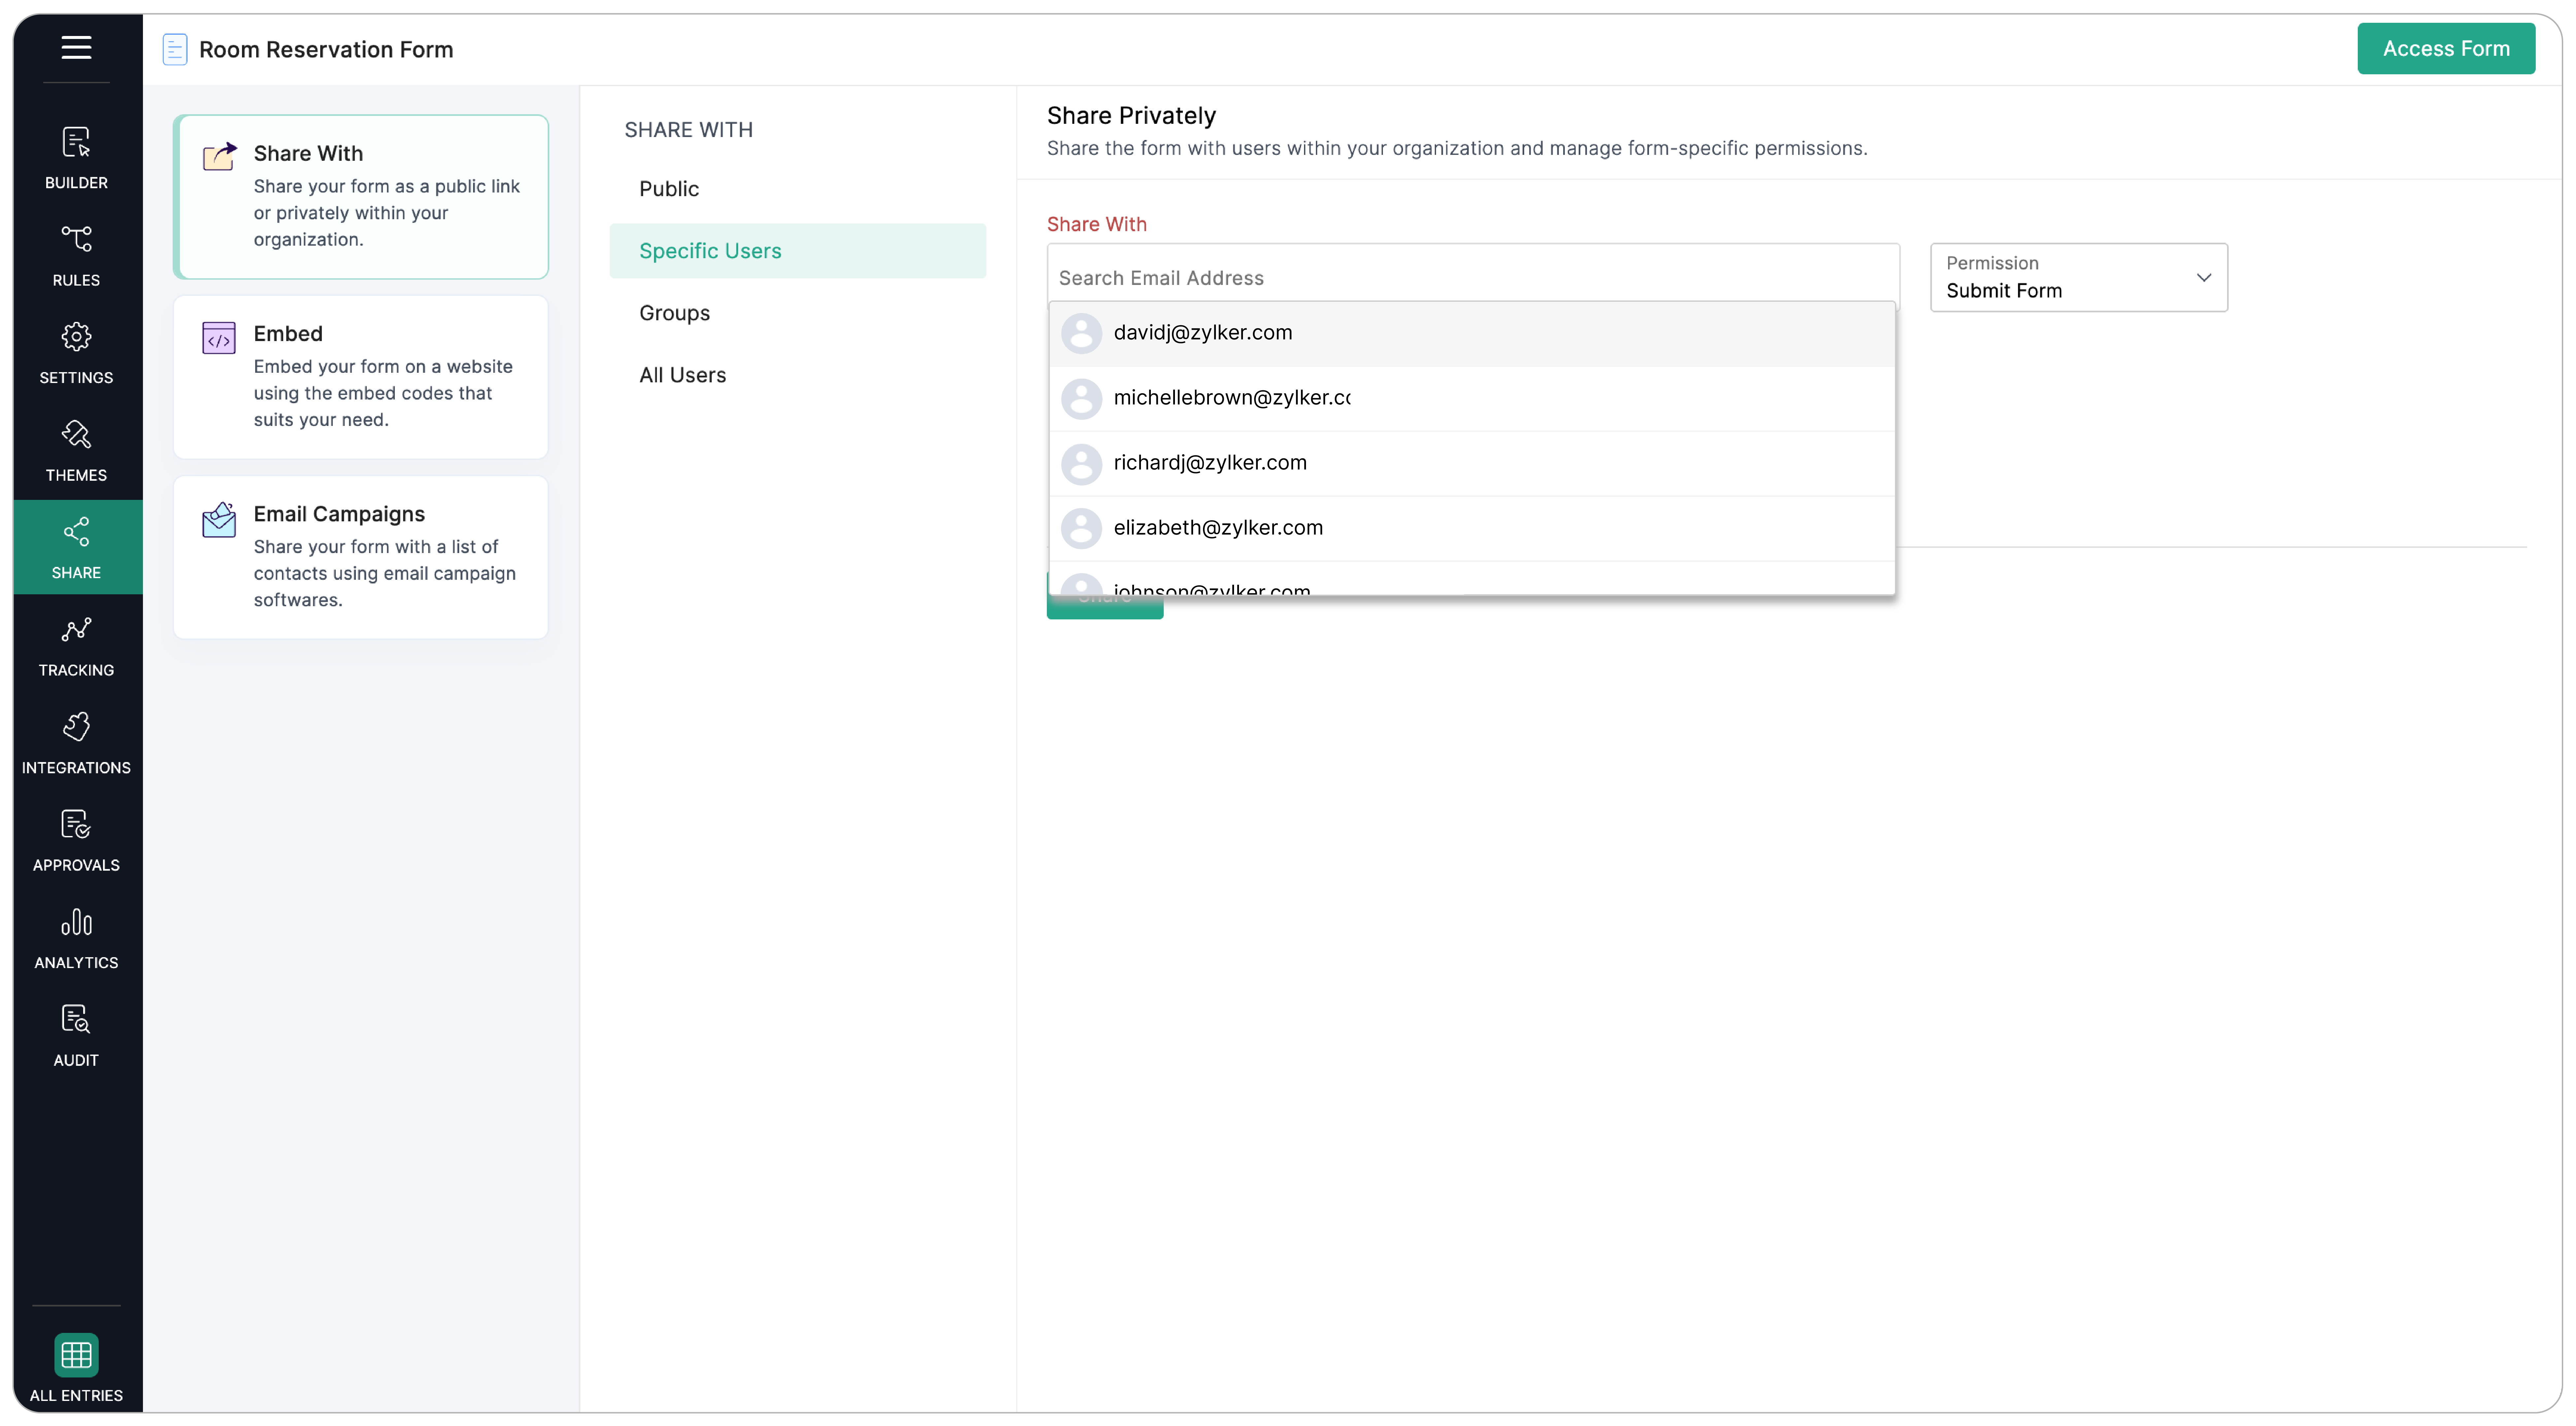Open the Analytics chart icon
The image size is (2576, 1426).
click(x=76, y=922)
